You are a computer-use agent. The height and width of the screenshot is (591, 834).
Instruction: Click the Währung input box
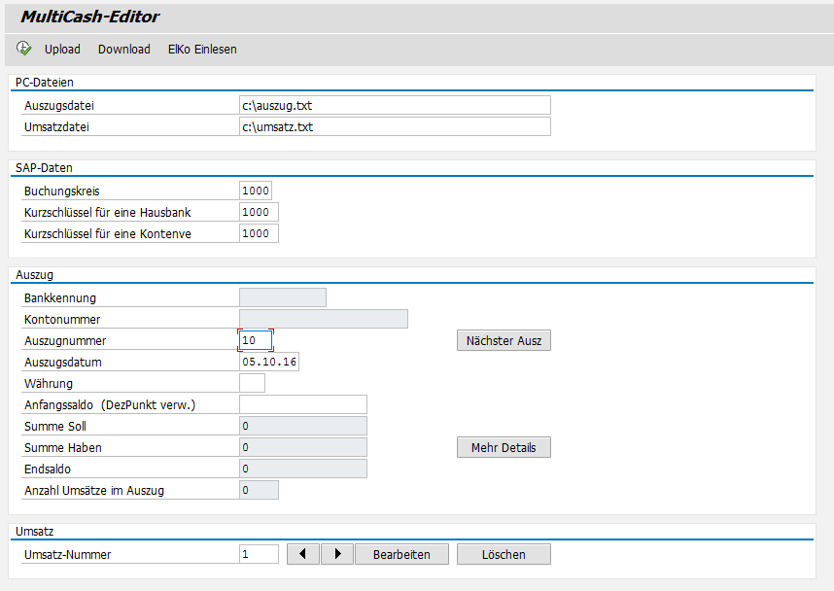tap(252, 383)
